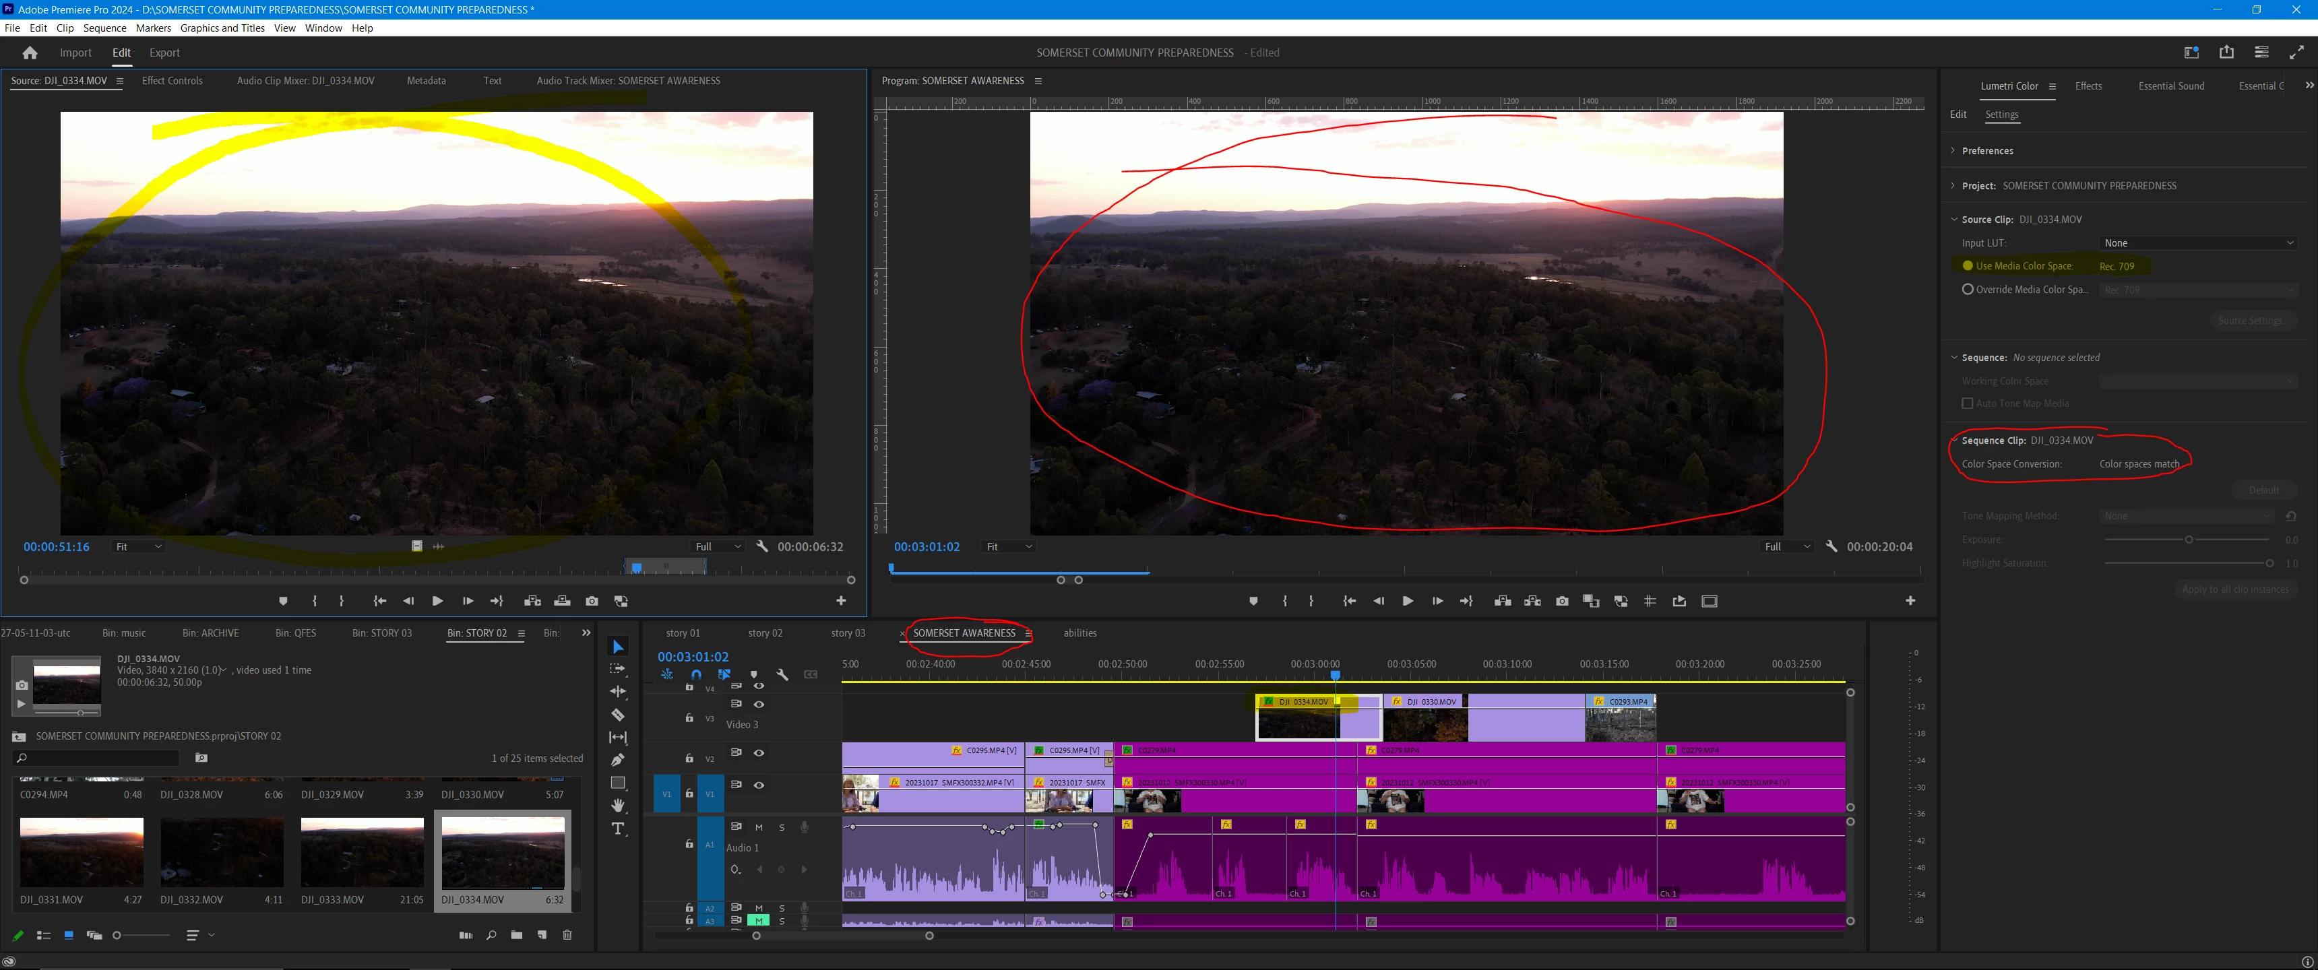Image resolution: width=2318 pixels, height=970 pixels.
Task: Toggle V2 track eye visibility
Action: pos(759,753)
